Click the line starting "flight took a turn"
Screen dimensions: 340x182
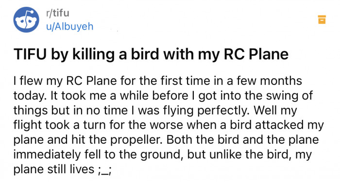pyautogui.click(x=169, y=125)
